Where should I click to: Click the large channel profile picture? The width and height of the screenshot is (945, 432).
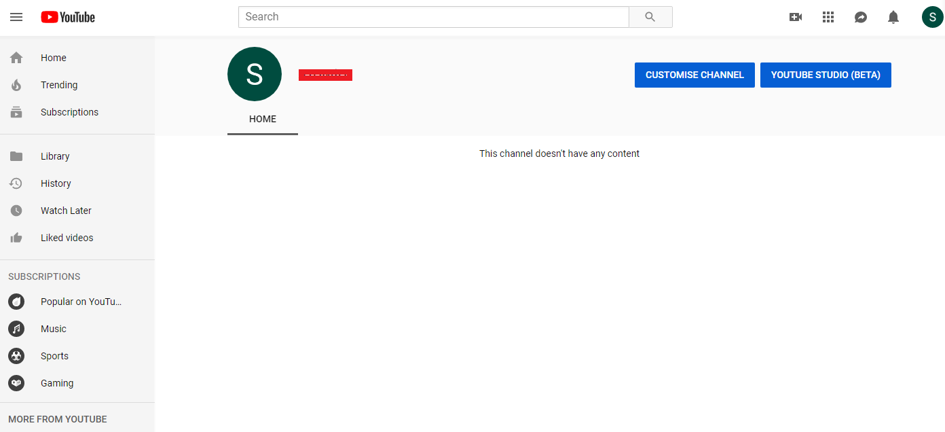255,74
